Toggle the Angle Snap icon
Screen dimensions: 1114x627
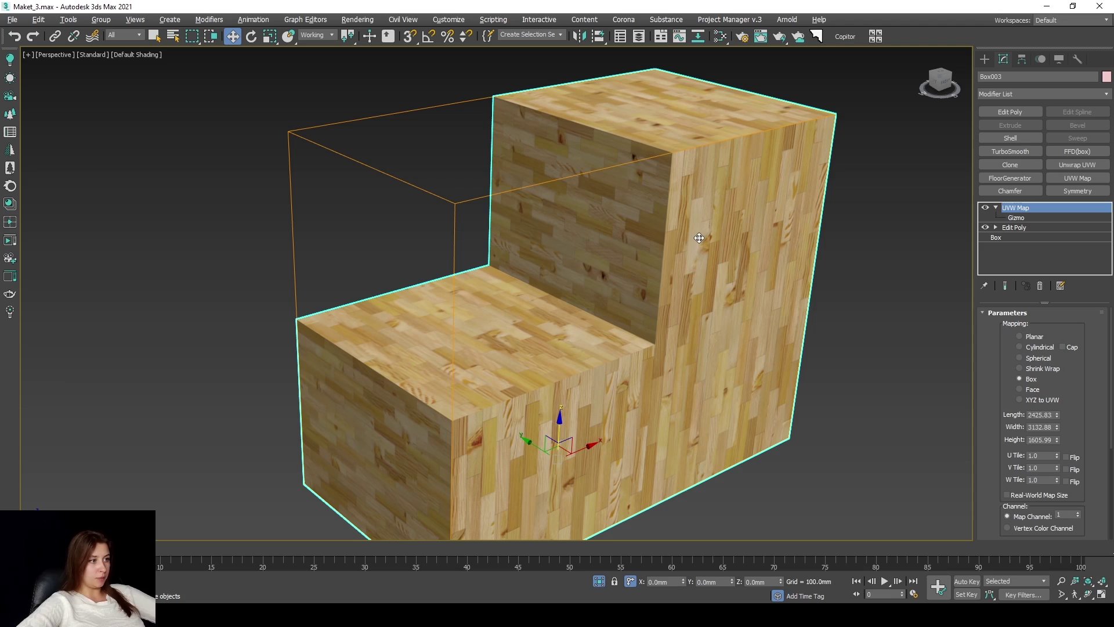click(x=428, y=36)
